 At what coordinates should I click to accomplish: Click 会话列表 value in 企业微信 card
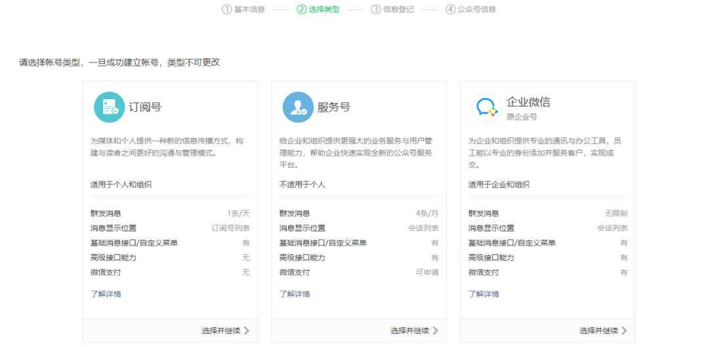pos(612,229)
